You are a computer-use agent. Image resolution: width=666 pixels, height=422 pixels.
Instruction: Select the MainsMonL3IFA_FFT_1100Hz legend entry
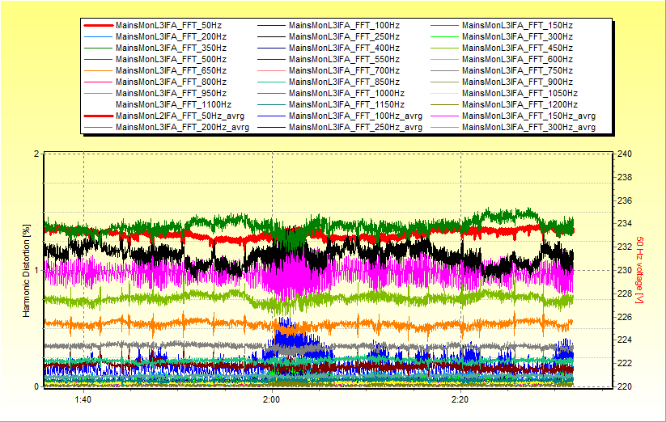click(x=174, y=105)
